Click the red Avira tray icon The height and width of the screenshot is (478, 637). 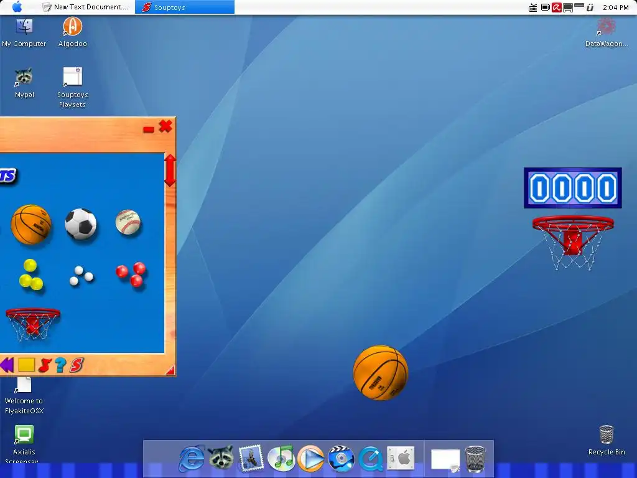tap(557, 7)
